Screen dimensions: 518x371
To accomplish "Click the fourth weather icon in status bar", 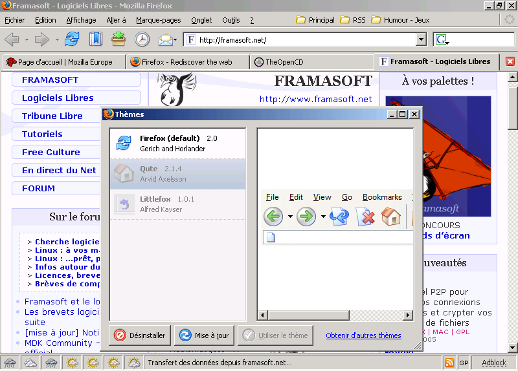I will click(72, 363).
